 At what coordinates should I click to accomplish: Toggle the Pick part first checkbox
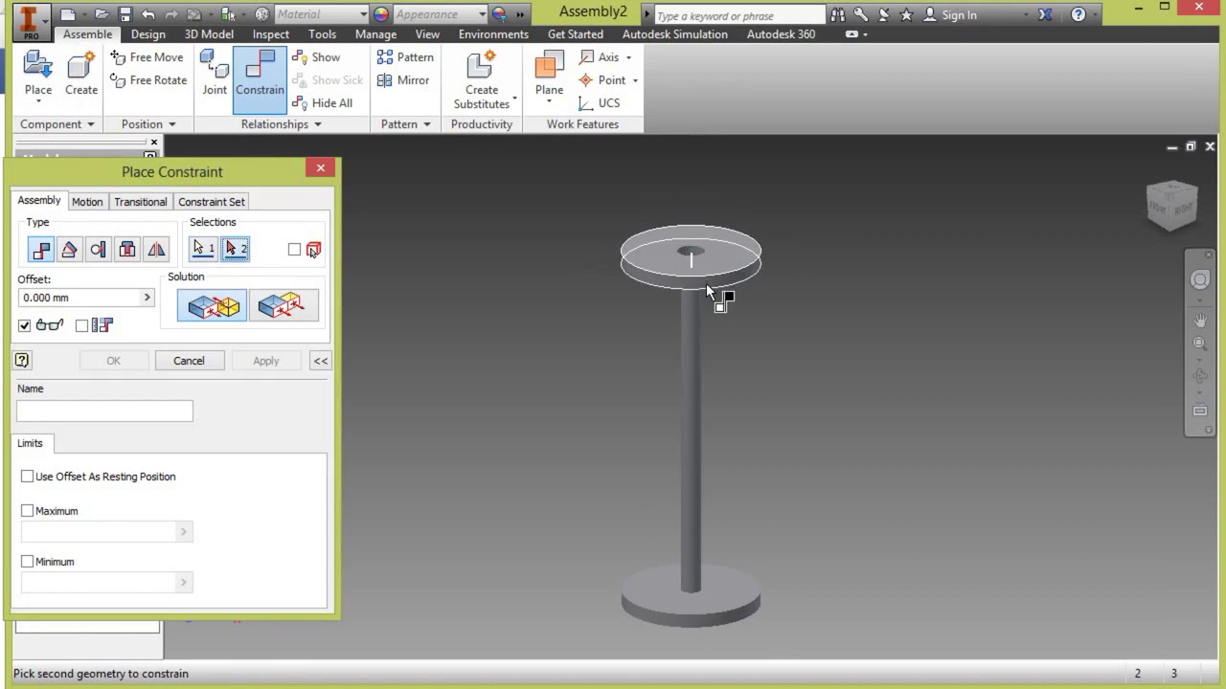[x=294, y=250]
